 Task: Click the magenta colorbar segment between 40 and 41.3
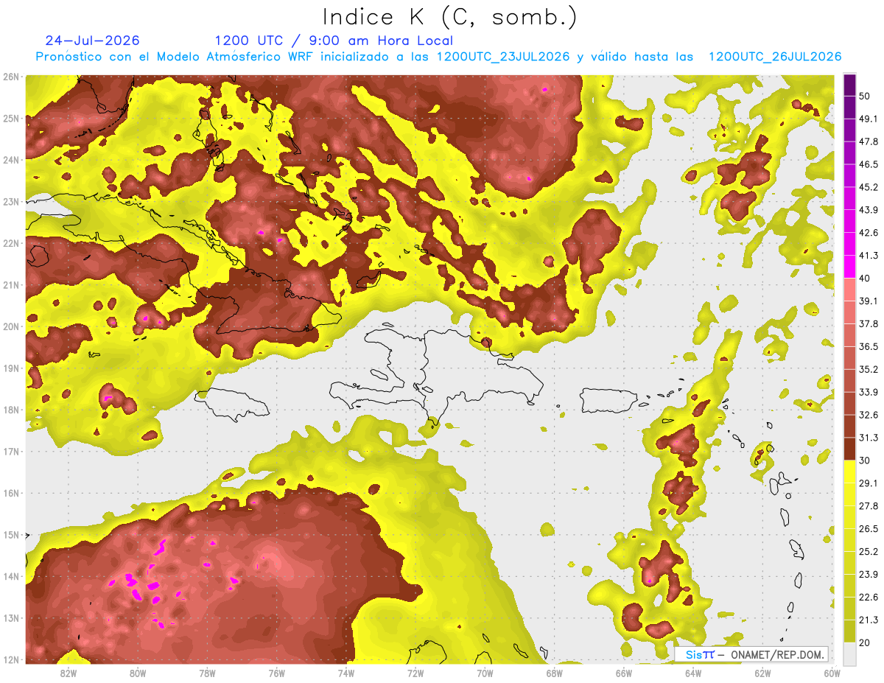click(x=849, y=266)
